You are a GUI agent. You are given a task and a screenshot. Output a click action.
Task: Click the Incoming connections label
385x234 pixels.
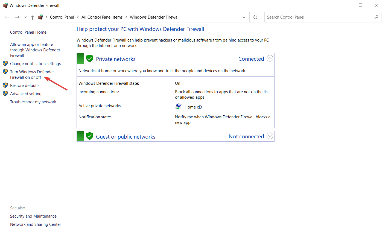[x=99, y=92]
